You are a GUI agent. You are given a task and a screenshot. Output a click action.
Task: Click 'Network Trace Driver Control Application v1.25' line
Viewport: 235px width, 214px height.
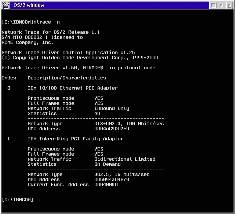click(x=68, y=53)
